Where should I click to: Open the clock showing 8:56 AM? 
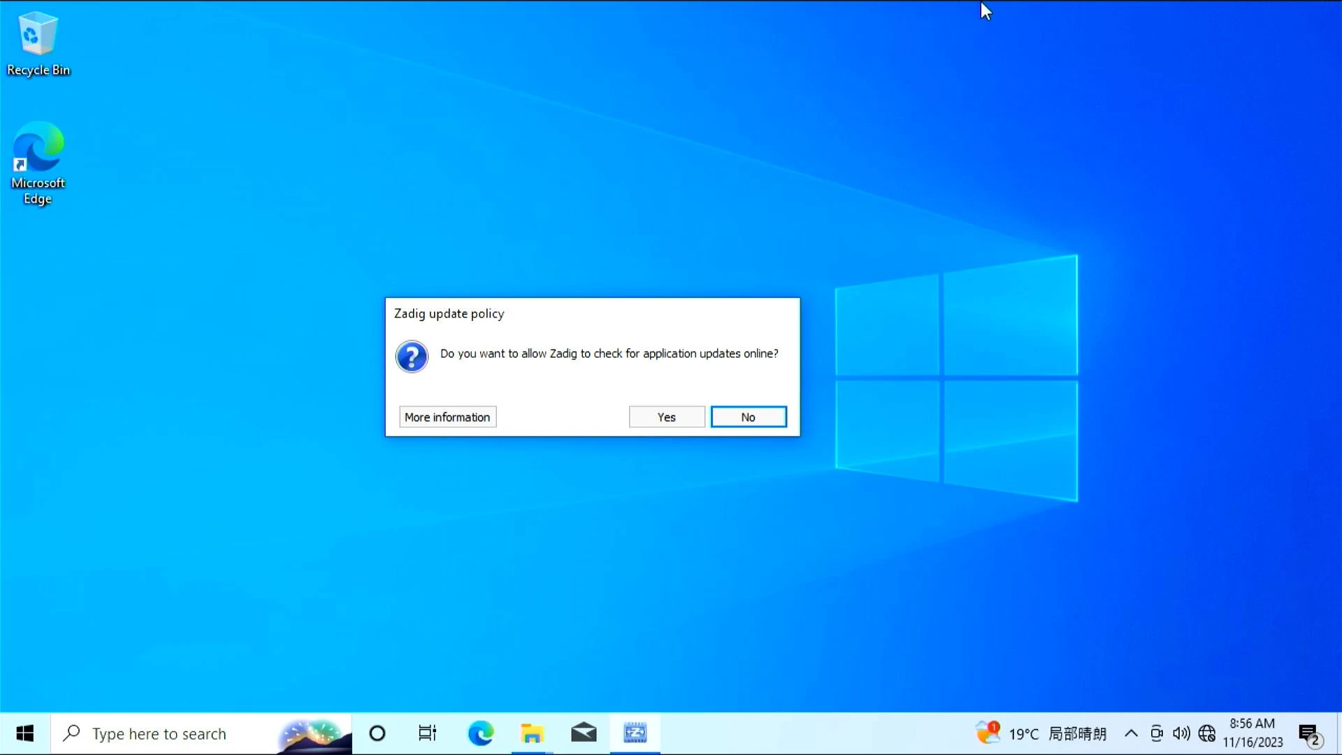pos(1253,733)
